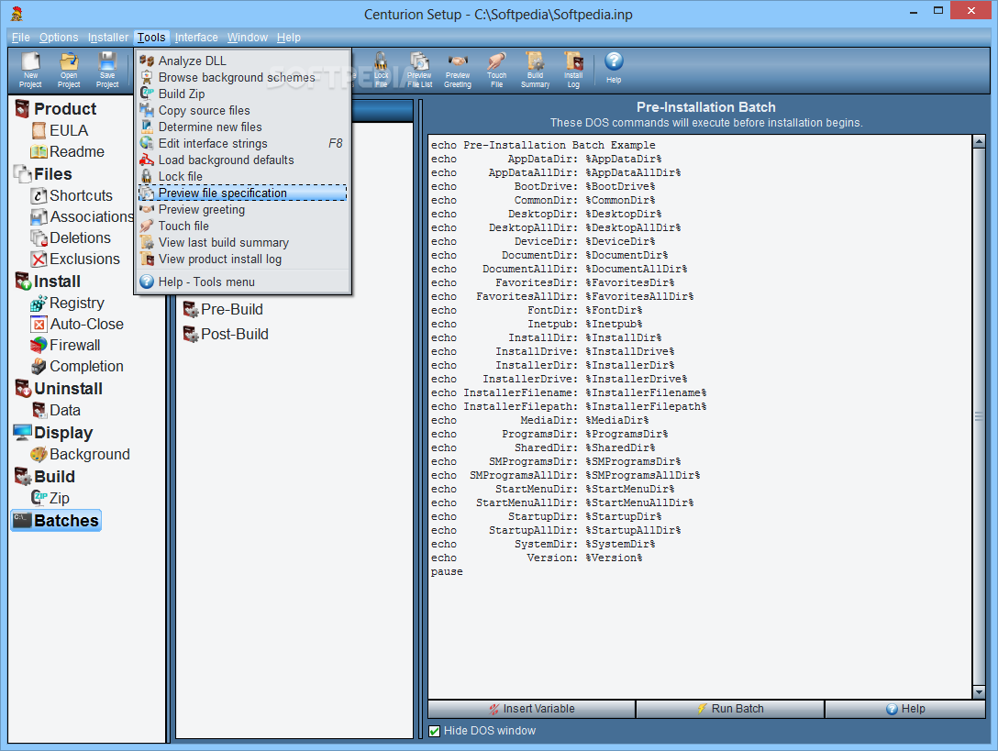Choose View last build summary entry

coord(242,242)
